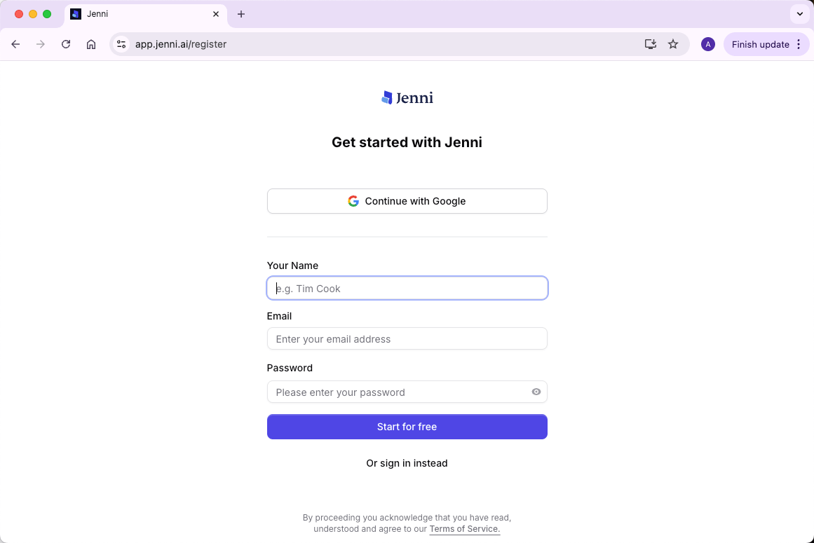Screen dimensions: 814x543
Task: Continue with Google sign-up
Action: [x=407, y=201]
